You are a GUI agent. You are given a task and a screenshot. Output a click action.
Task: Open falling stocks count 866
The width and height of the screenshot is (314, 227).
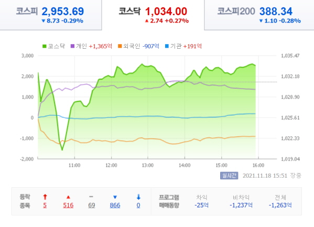pos(115,205)
